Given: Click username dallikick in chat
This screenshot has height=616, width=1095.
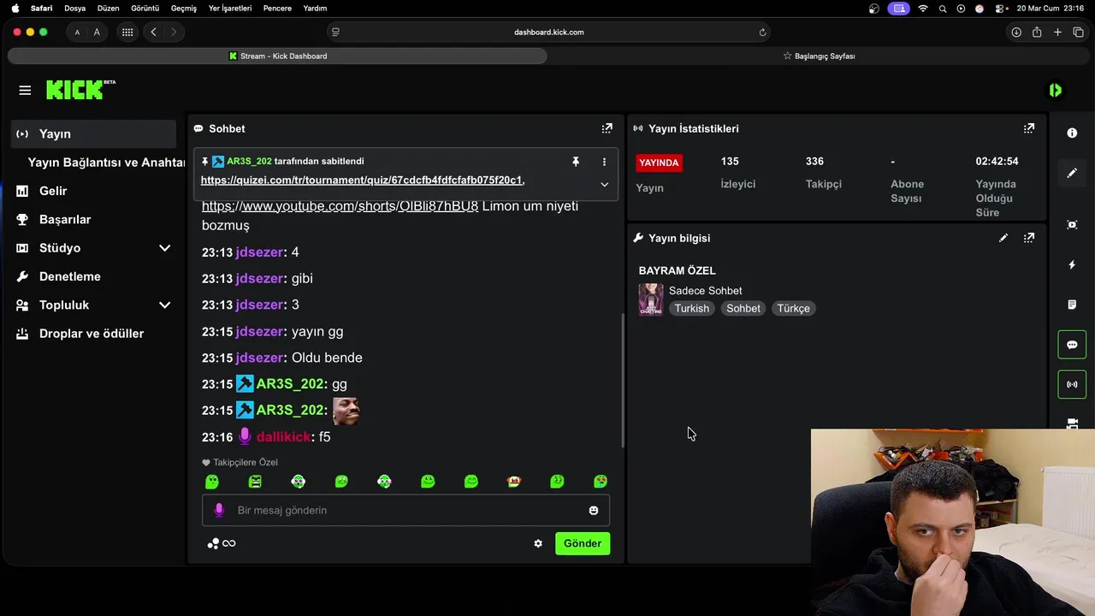Looking at the screenshot, I should pos(283,437).
